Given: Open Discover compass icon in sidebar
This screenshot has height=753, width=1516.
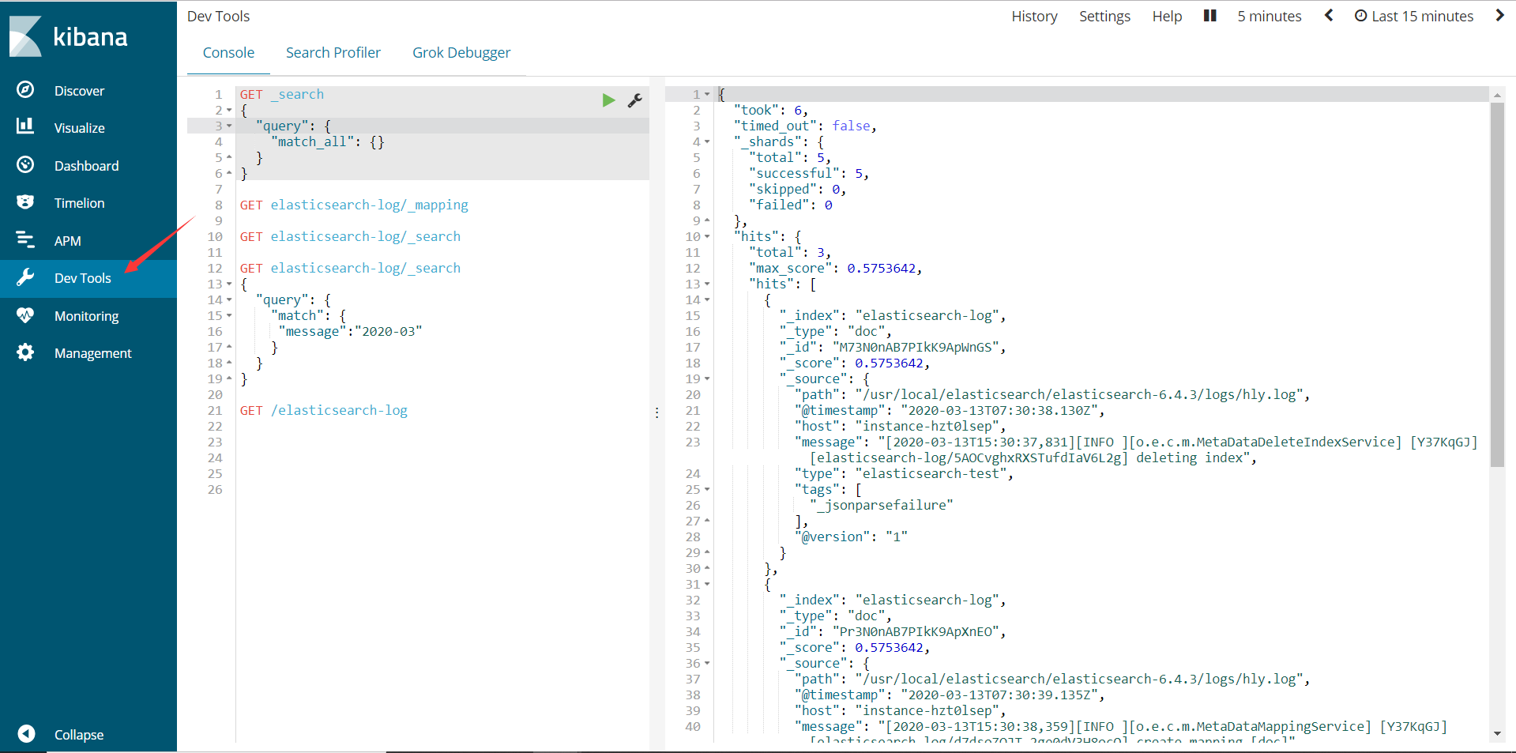Looking at the screenshot, I should (25, 89).
